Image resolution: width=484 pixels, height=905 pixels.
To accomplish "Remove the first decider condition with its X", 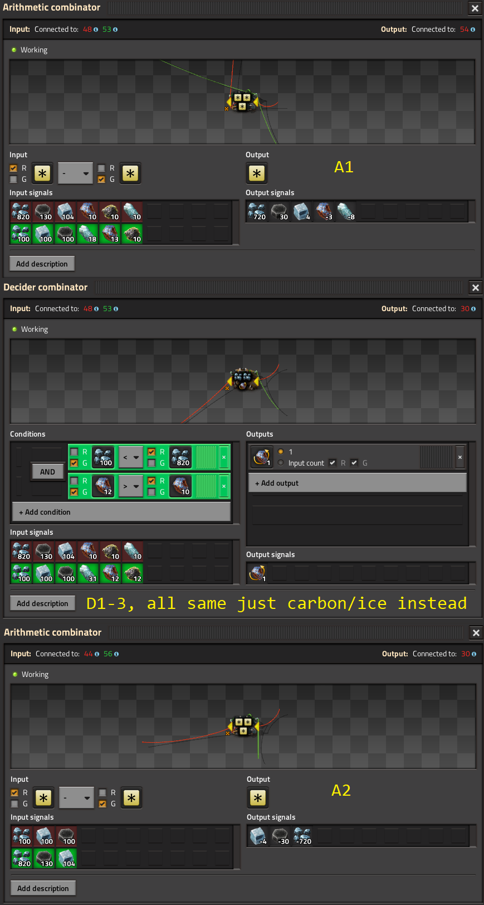I will (224, 457).
